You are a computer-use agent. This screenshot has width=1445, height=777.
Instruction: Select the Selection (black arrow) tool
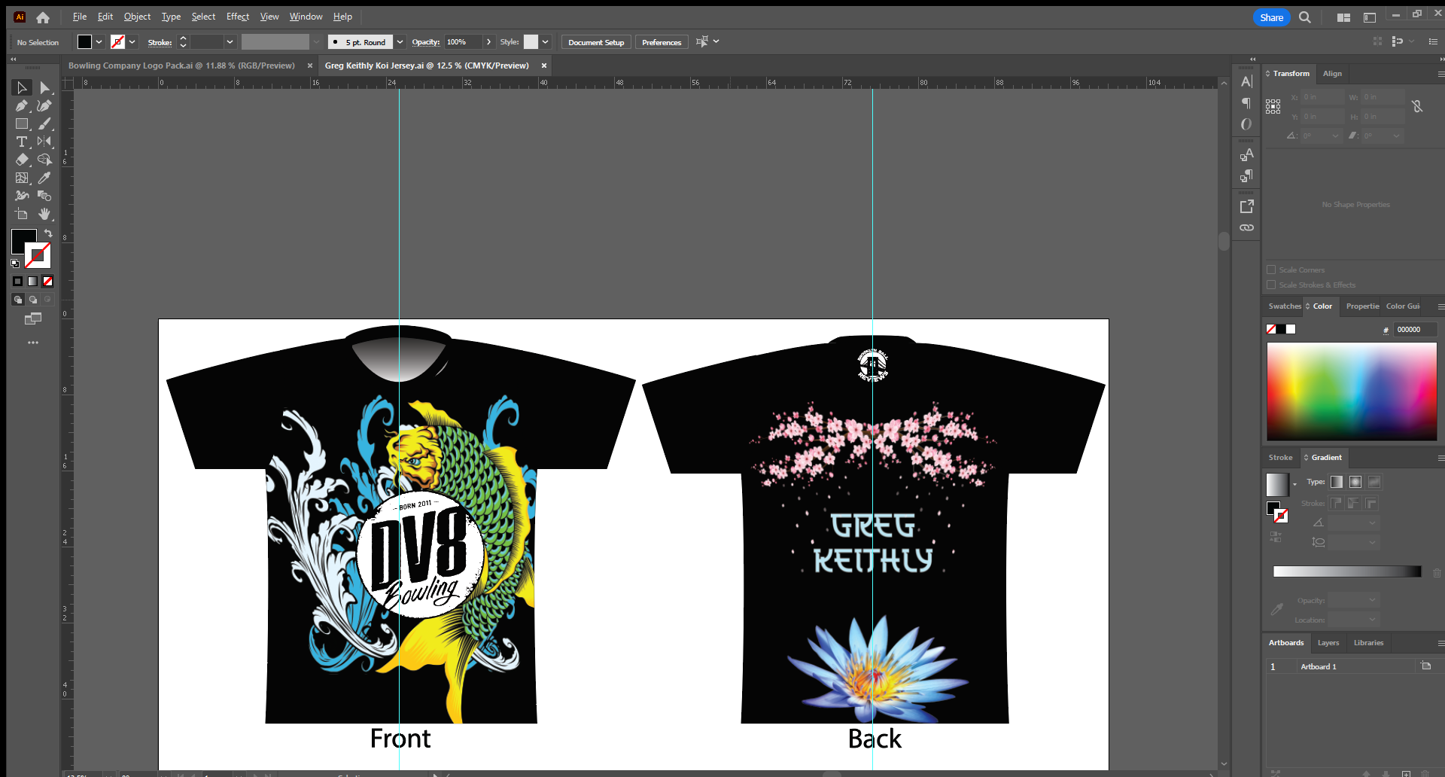[x=22, y=88]
